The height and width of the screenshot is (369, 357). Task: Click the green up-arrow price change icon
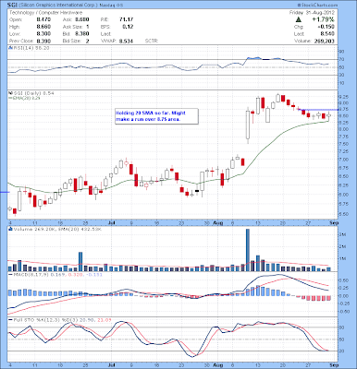299,19
